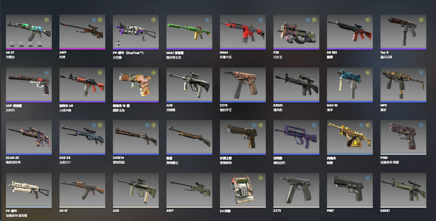The image size is (436, 221).
Task: Select the SG 553 rifle tile
Action: pos(350,32)
